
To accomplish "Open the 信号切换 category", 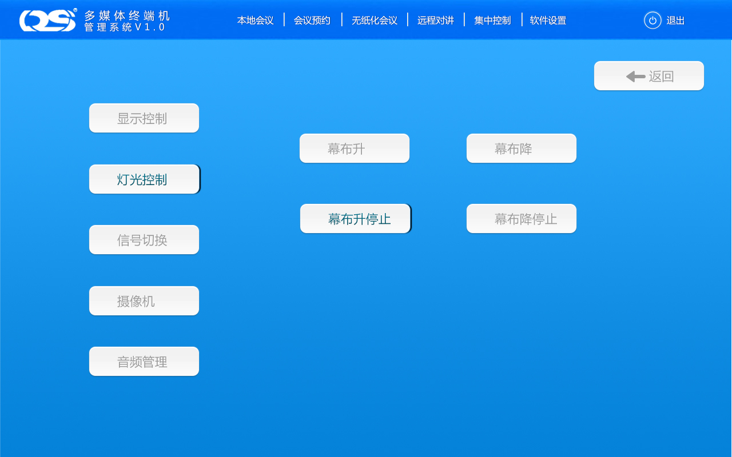I will pyautogui.click(x=144, y=240).
